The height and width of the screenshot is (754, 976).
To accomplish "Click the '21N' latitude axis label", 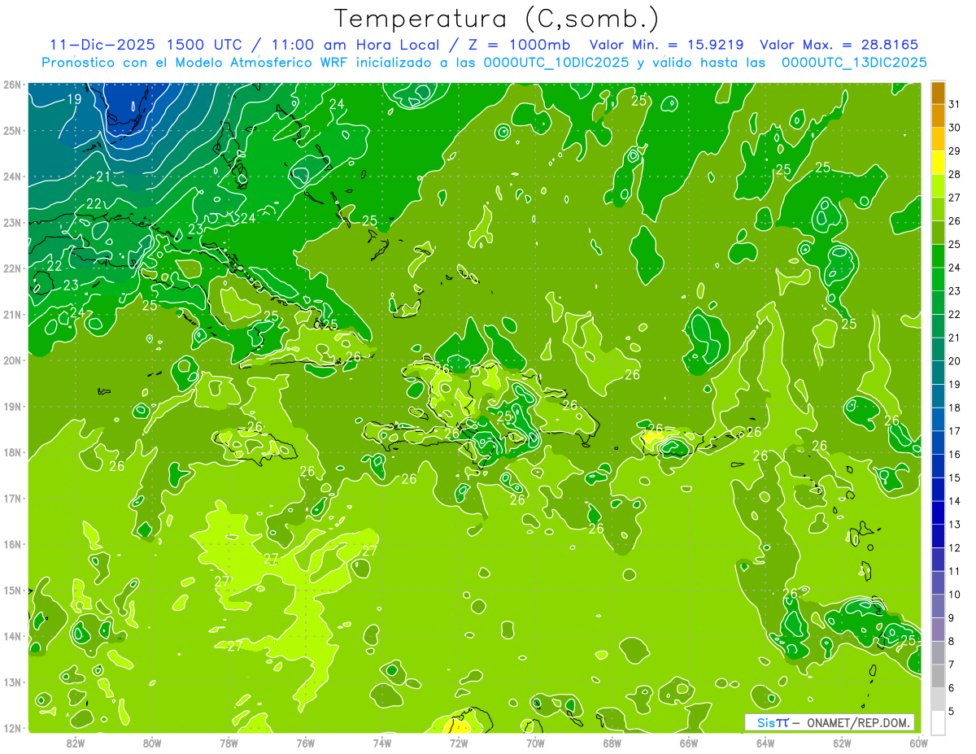I will [12, 314].
